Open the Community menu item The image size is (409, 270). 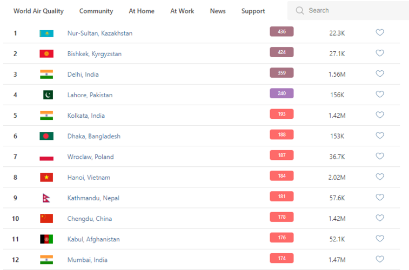[x=96, y=11]
